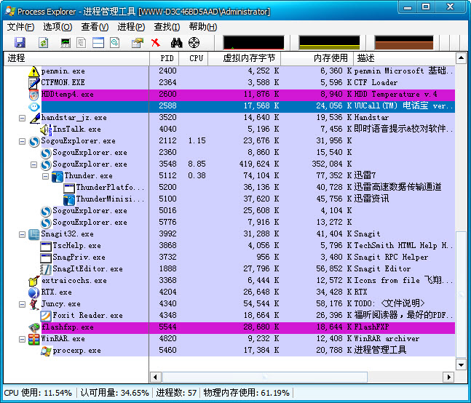This screenshot has height=403, width=471.
Task: Open the 选项(O) menu
Action: pyautogui.click(x=57, y=27)
